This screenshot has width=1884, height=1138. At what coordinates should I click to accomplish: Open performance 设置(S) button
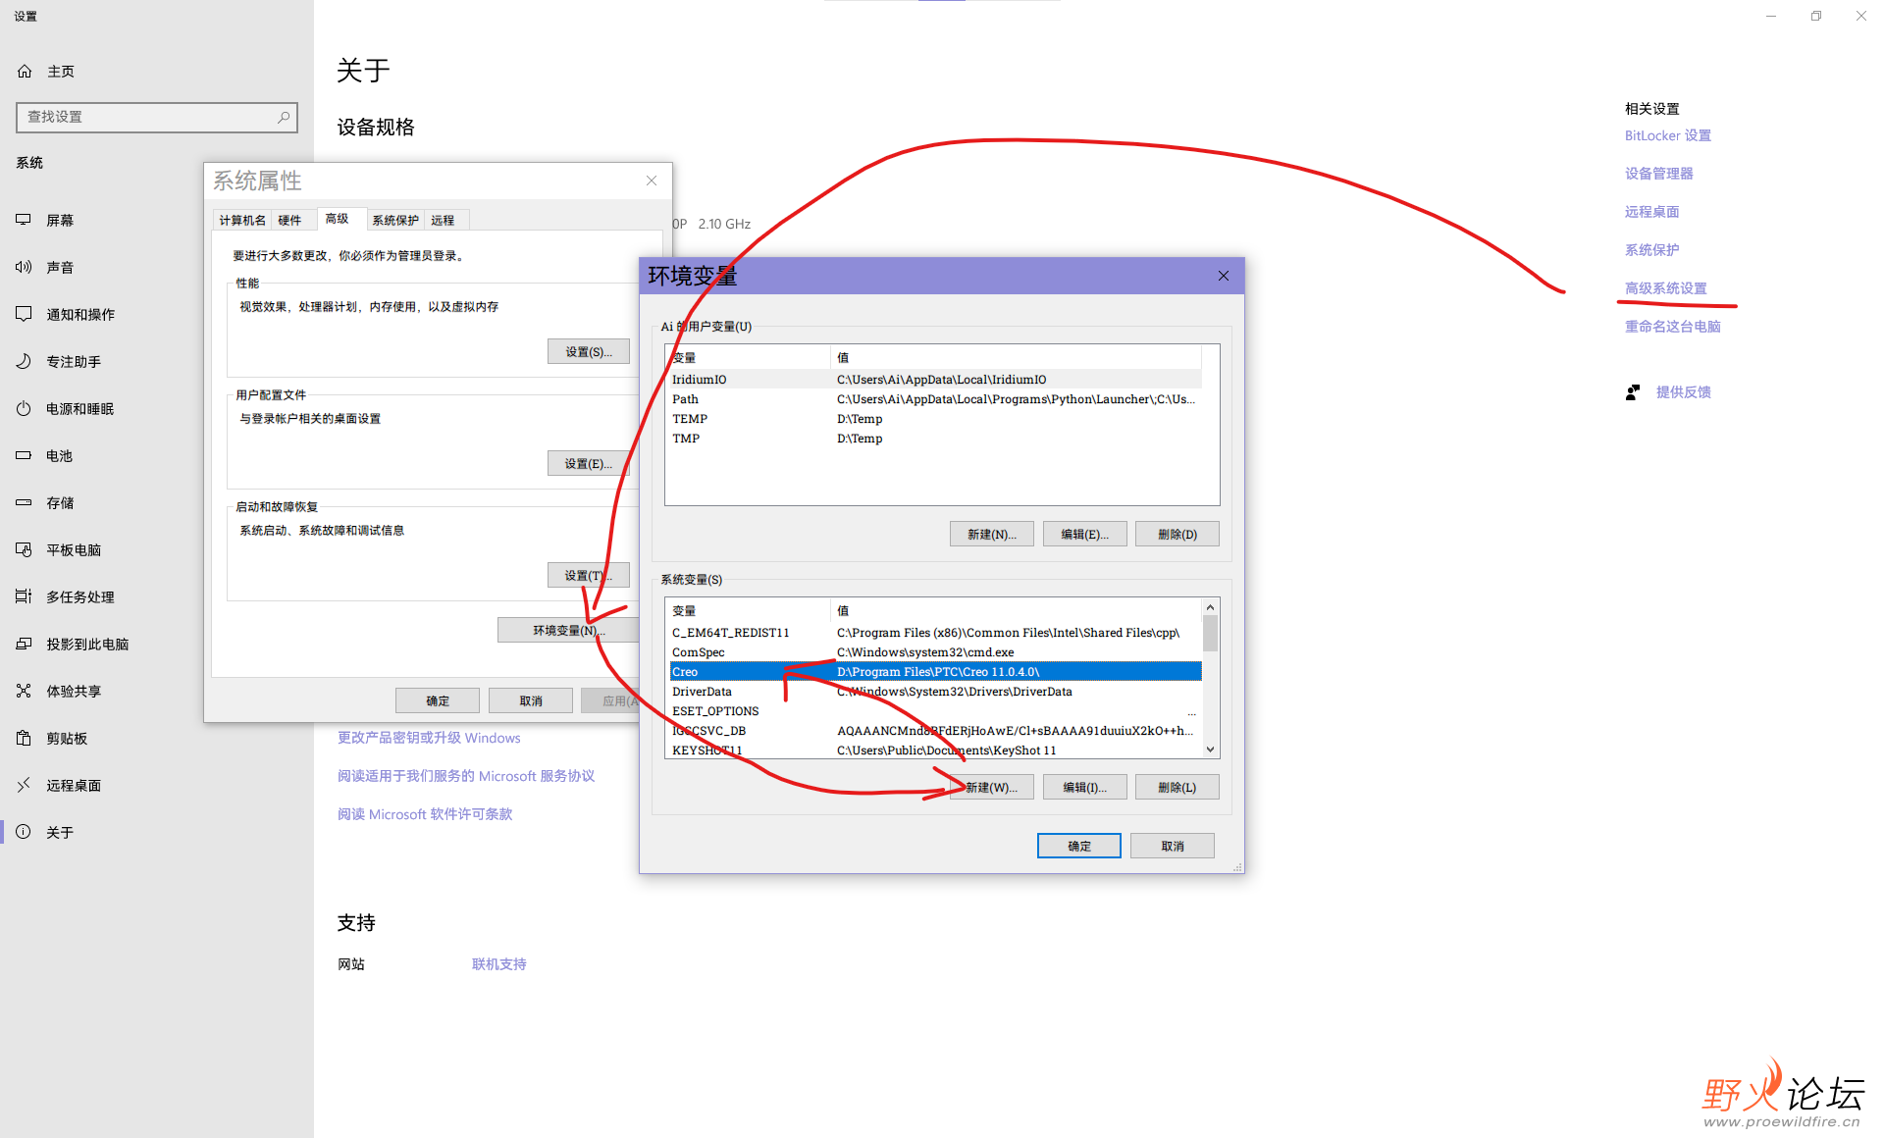coord(588,351)
